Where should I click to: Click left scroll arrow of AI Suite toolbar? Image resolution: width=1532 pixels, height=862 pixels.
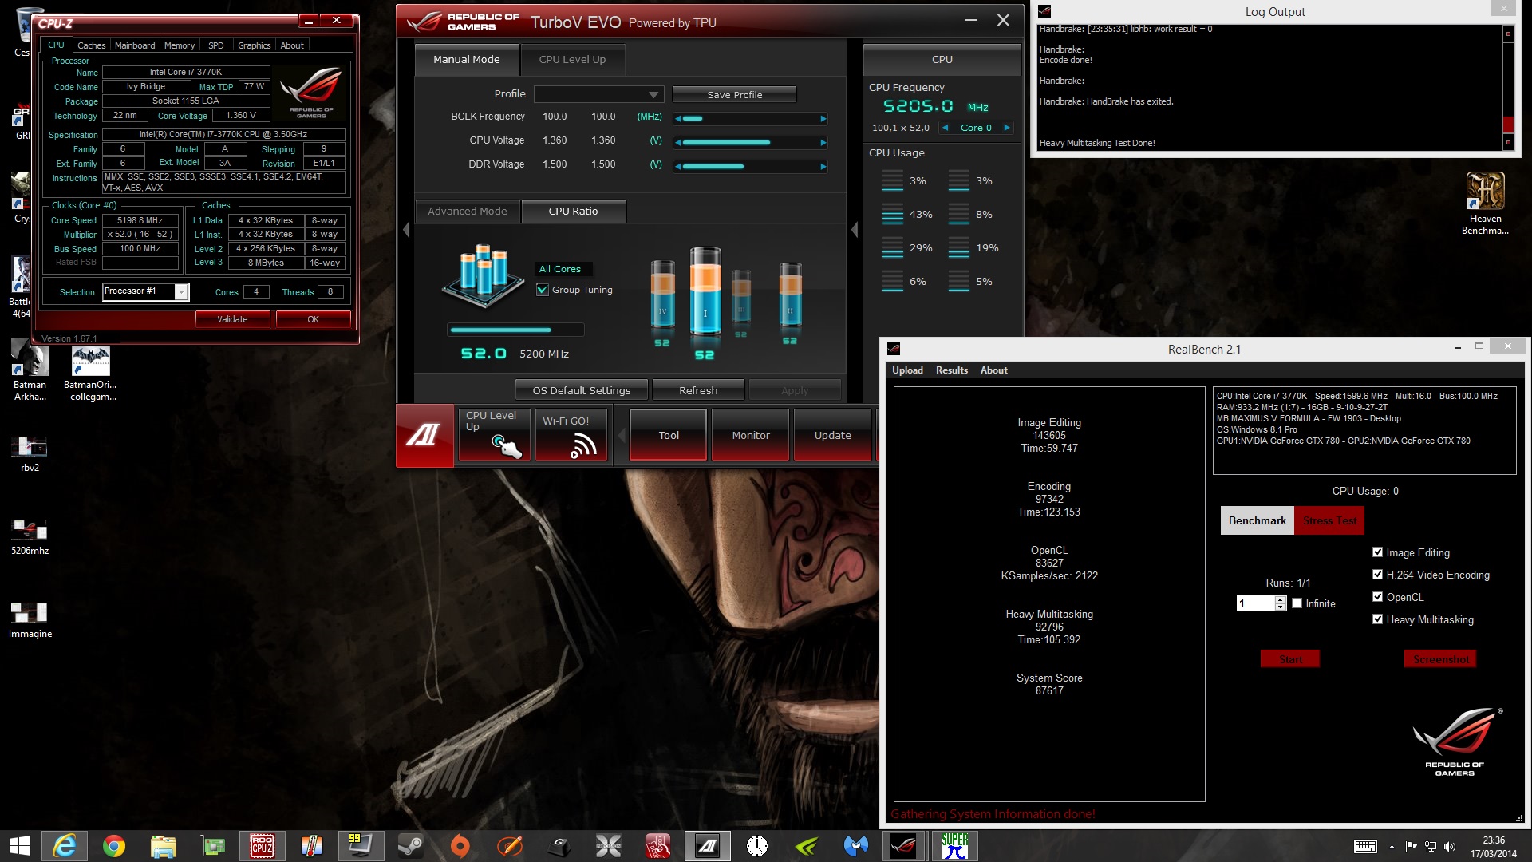click(622, 436)
